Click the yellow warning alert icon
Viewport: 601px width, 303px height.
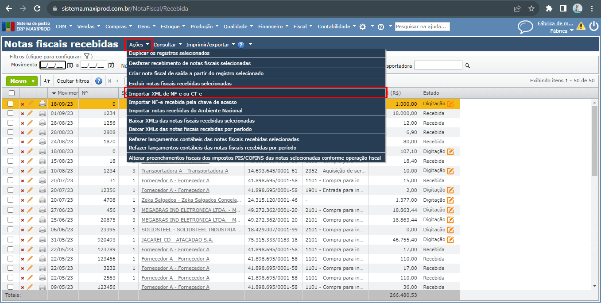pos(581,26)
